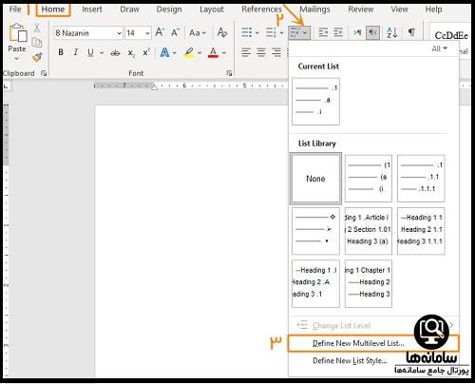This screenshot has height=384, width=475.
Task: Open the Change Case Aa dropdown
Action: [x=198, y=32]
